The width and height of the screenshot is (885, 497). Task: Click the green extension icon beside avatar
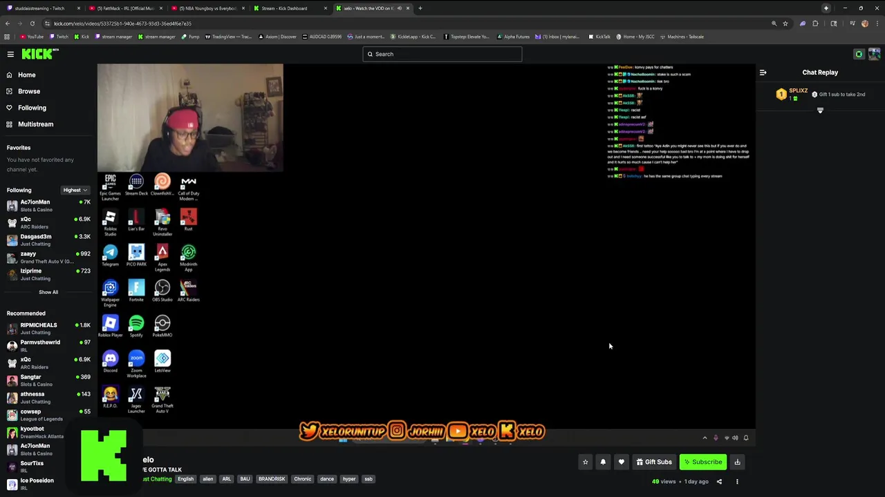pos(859,54)
